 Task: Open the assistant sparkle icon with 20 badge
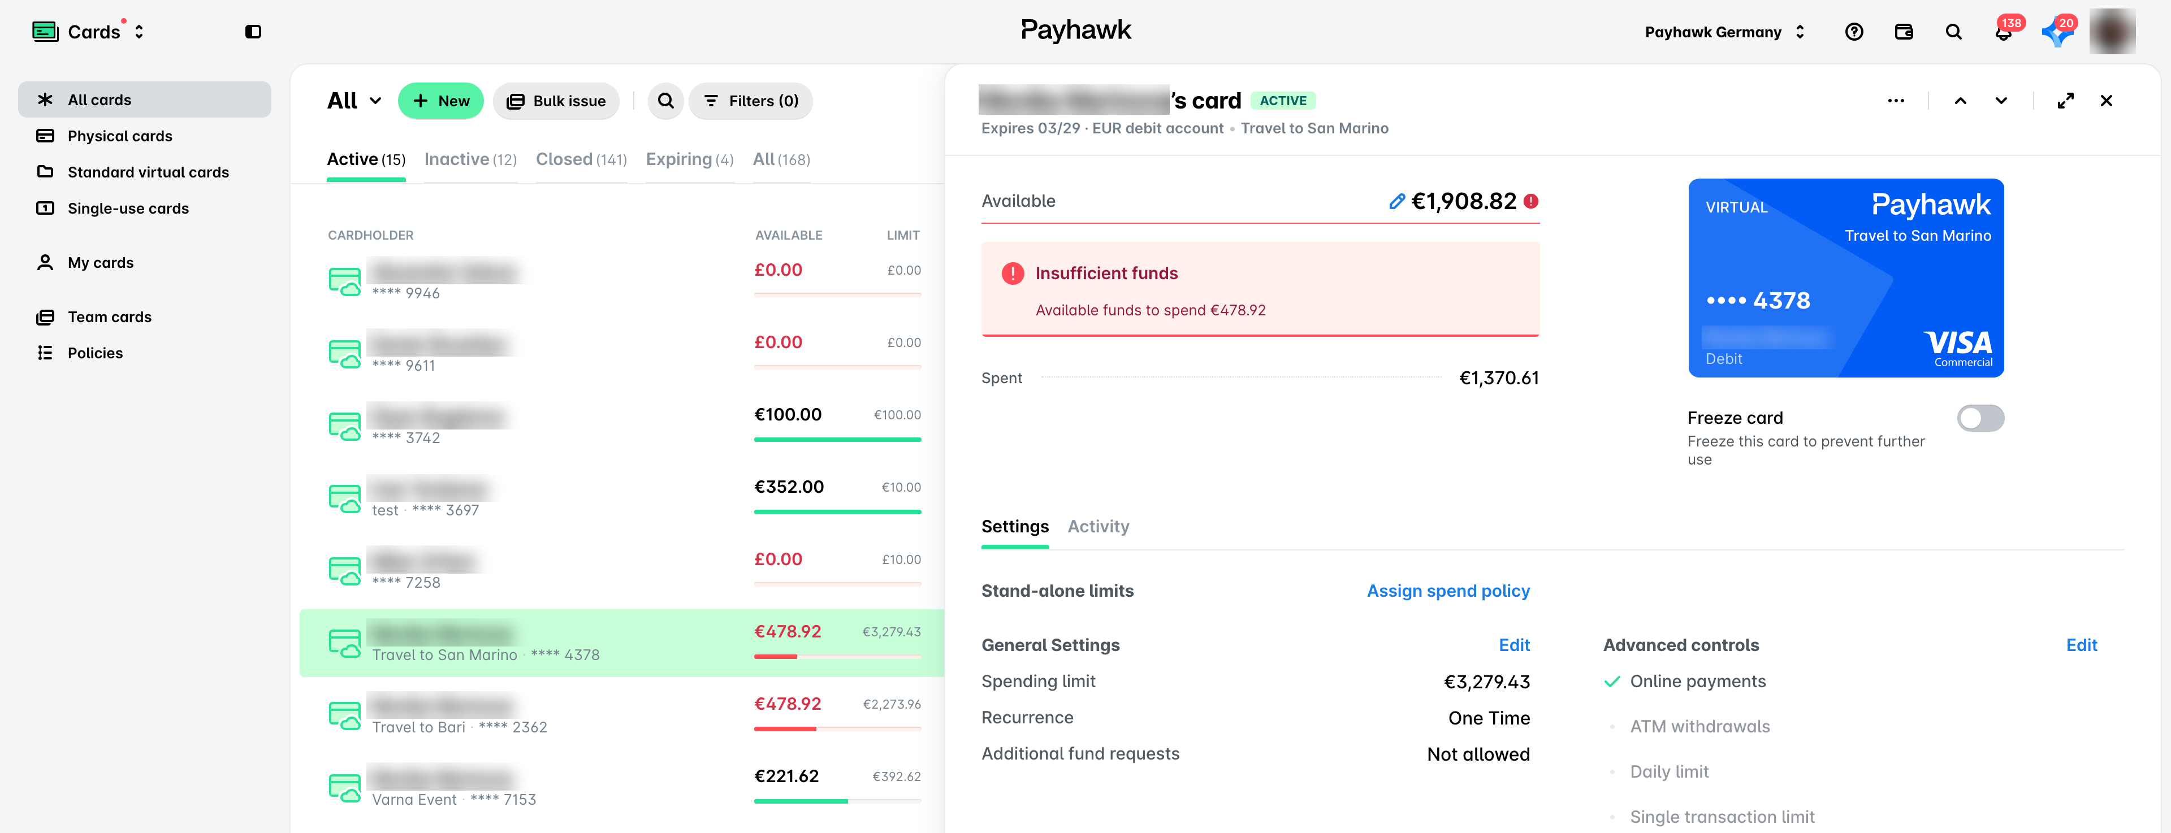click(x=2057, y=32)
